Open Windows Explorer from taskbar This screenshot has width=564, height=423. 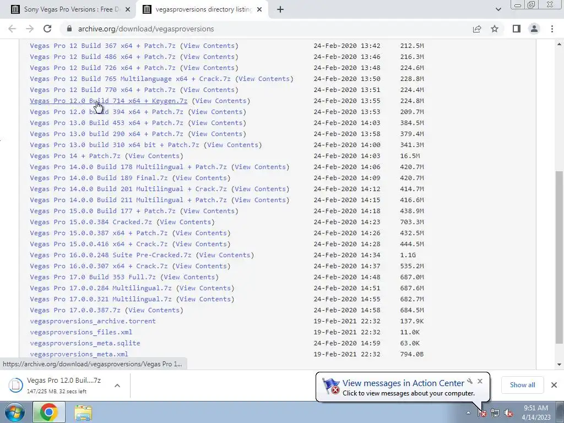(x=83, y=412)
